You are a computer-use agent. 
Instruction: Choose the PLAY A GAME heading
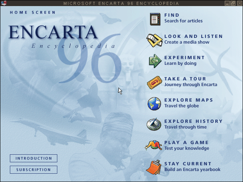[x=186, y=143]
